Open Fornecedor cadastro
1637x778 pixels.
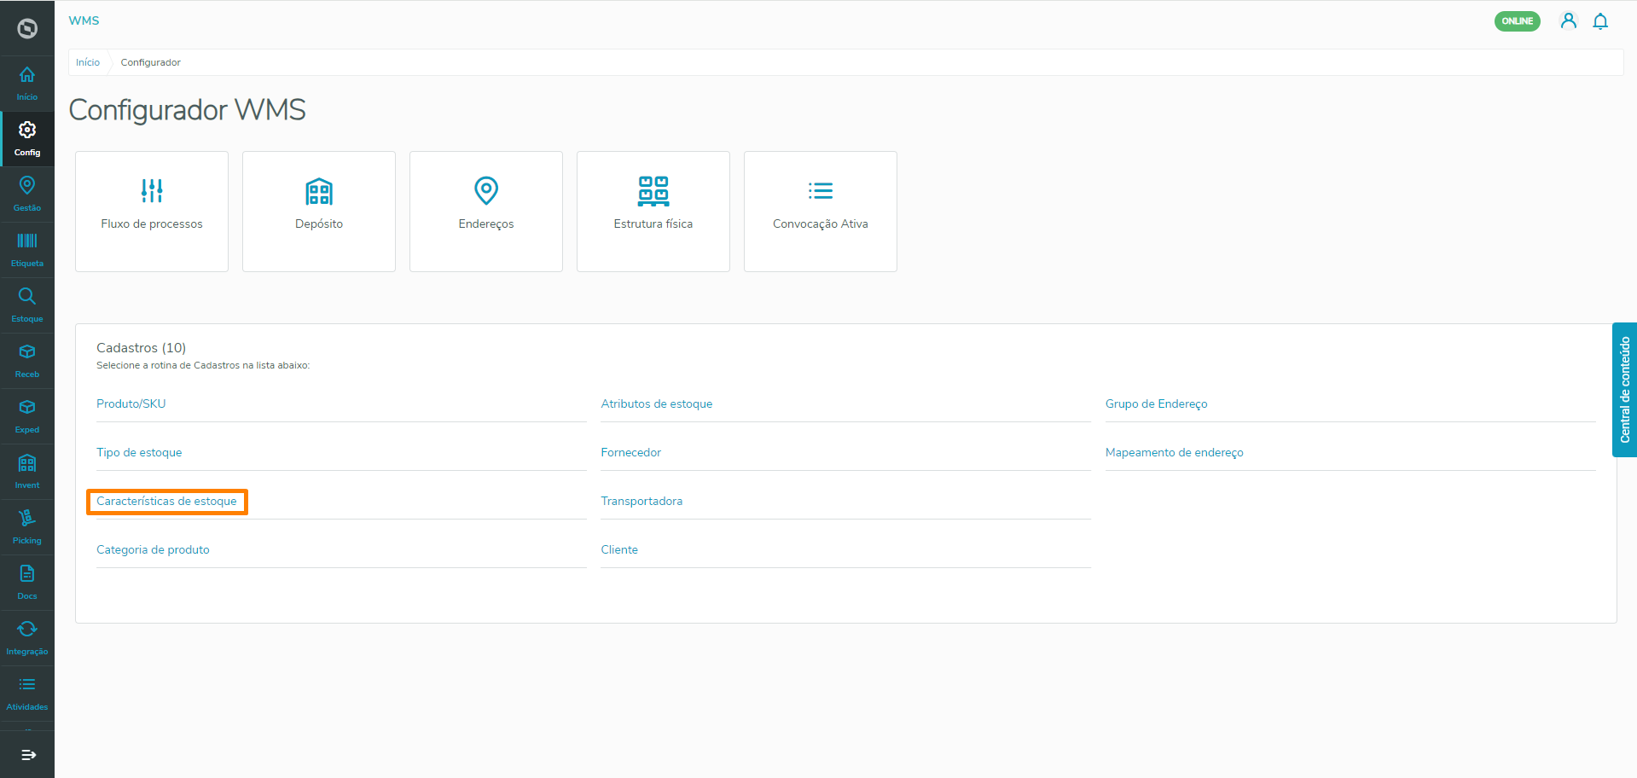(631, 452)
